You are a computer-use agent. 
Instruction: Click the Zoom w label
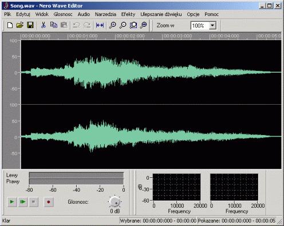tap(165, 25)
